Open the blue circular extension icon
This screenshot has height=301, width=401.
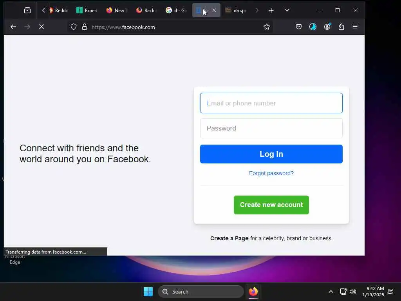coord(313,27)
